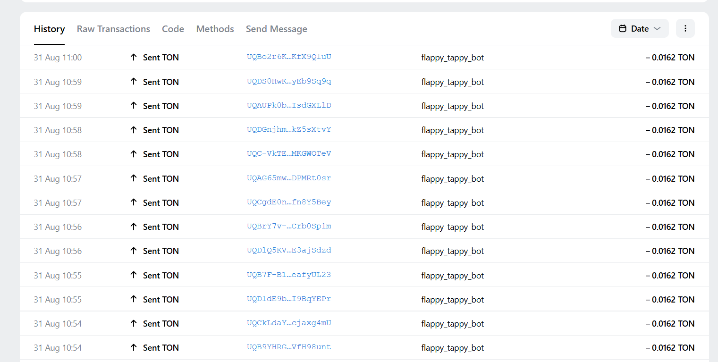This screenshot has height=362, width=718.
Task: Click the up arrow icon on 11:00 transaction
Action: pyautogui.click(x=134, y=57)
